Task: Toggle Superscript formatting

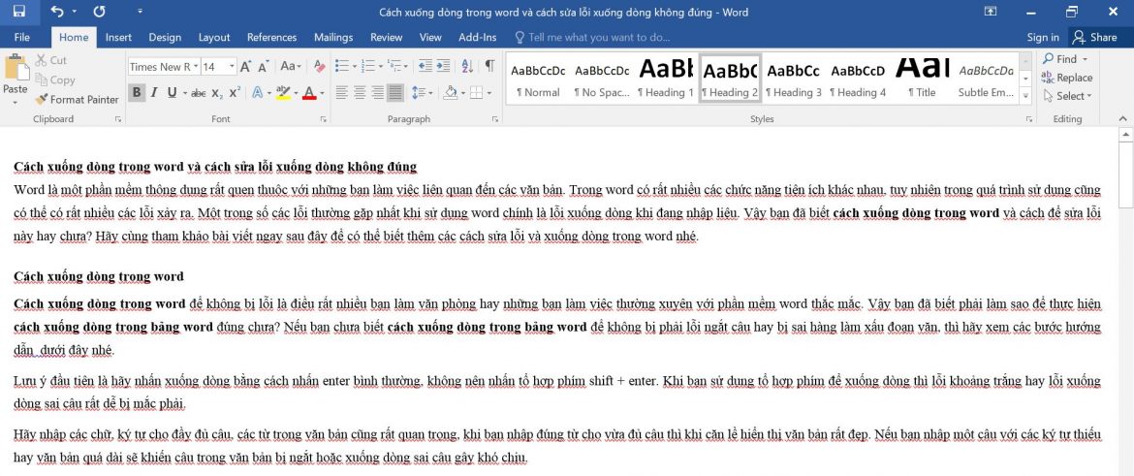Action: [x=235, y=93]
